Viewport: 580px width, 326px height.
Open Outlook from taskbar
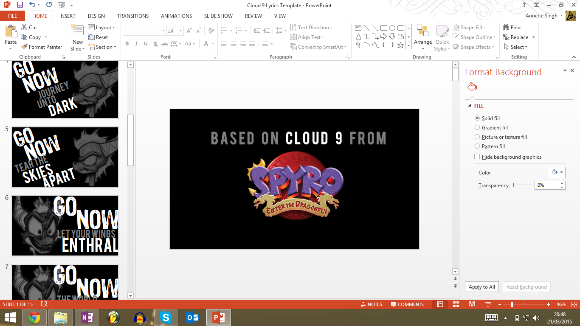(192, 318)
